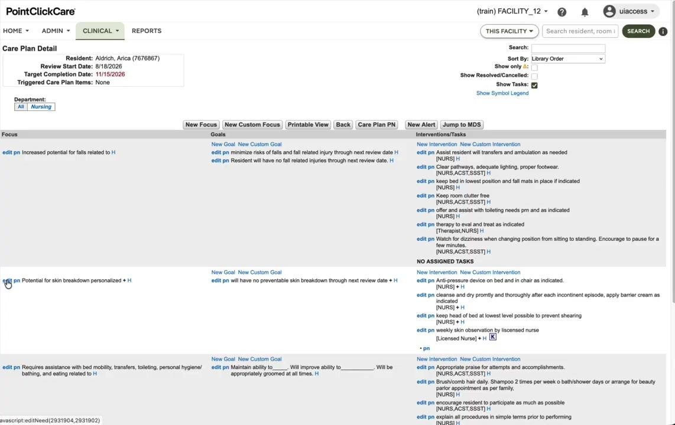This screenshot has height=425, width=675.
Task: Click the Target Completion Date 11/15/2026
Action: coord(110,74)
